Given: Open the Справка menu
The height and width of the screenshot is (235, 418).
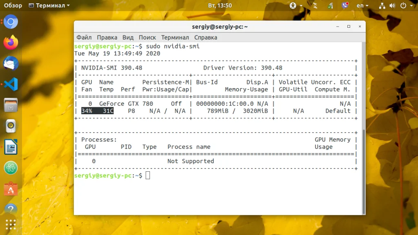Looking at the screenshot, I should pos(205,37).
